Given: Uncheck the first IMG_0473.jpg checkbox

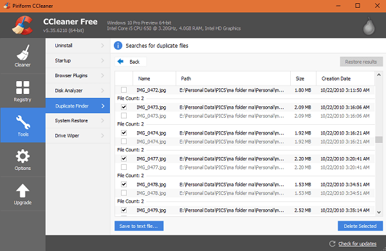Looking at the screenshot, I should click(124, 107).
